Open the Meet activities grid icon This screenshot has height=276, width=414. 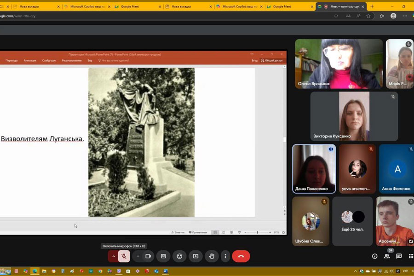411,256
